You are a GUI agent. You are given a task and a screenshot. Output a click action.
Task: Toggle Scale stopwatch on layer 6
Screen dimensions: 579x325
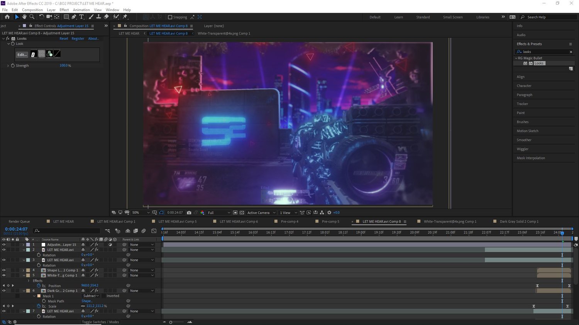[39, 306]
